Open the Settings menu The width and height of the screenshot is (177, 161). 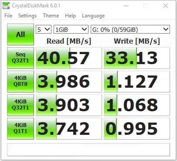pyautogui.click(x=27, y=16)
